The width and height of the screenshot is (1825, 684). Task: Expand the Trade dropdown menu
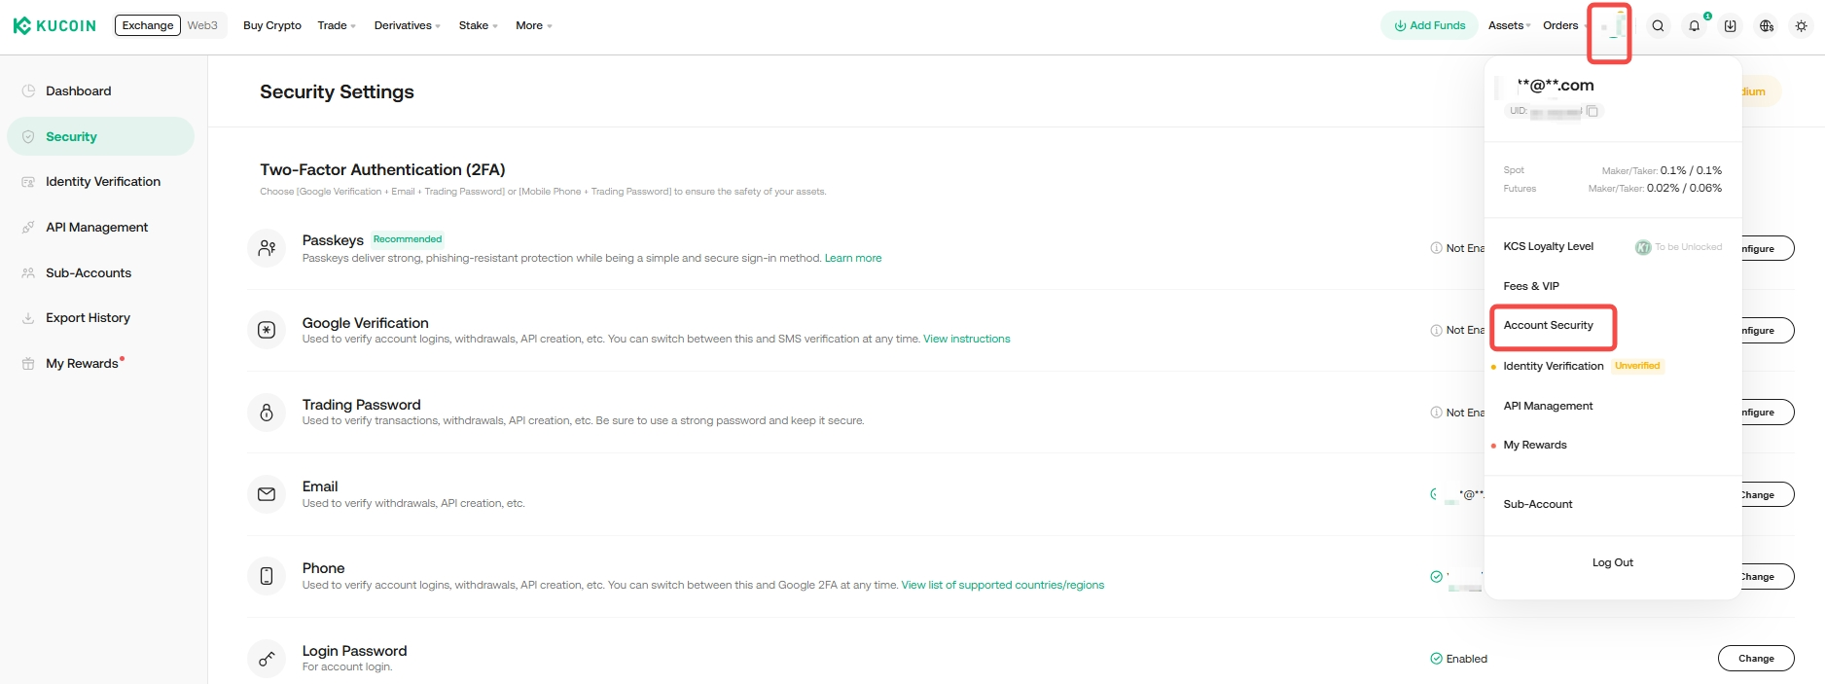(x=337, y=25)
